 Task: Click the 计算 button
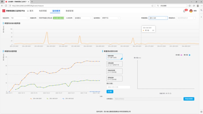(110, 91)
